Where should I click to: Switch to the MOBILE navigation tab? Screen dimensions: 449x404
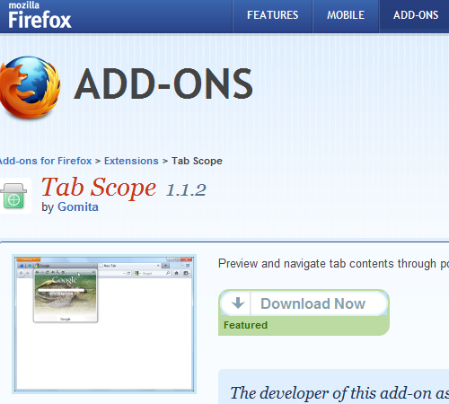point(346,15)
